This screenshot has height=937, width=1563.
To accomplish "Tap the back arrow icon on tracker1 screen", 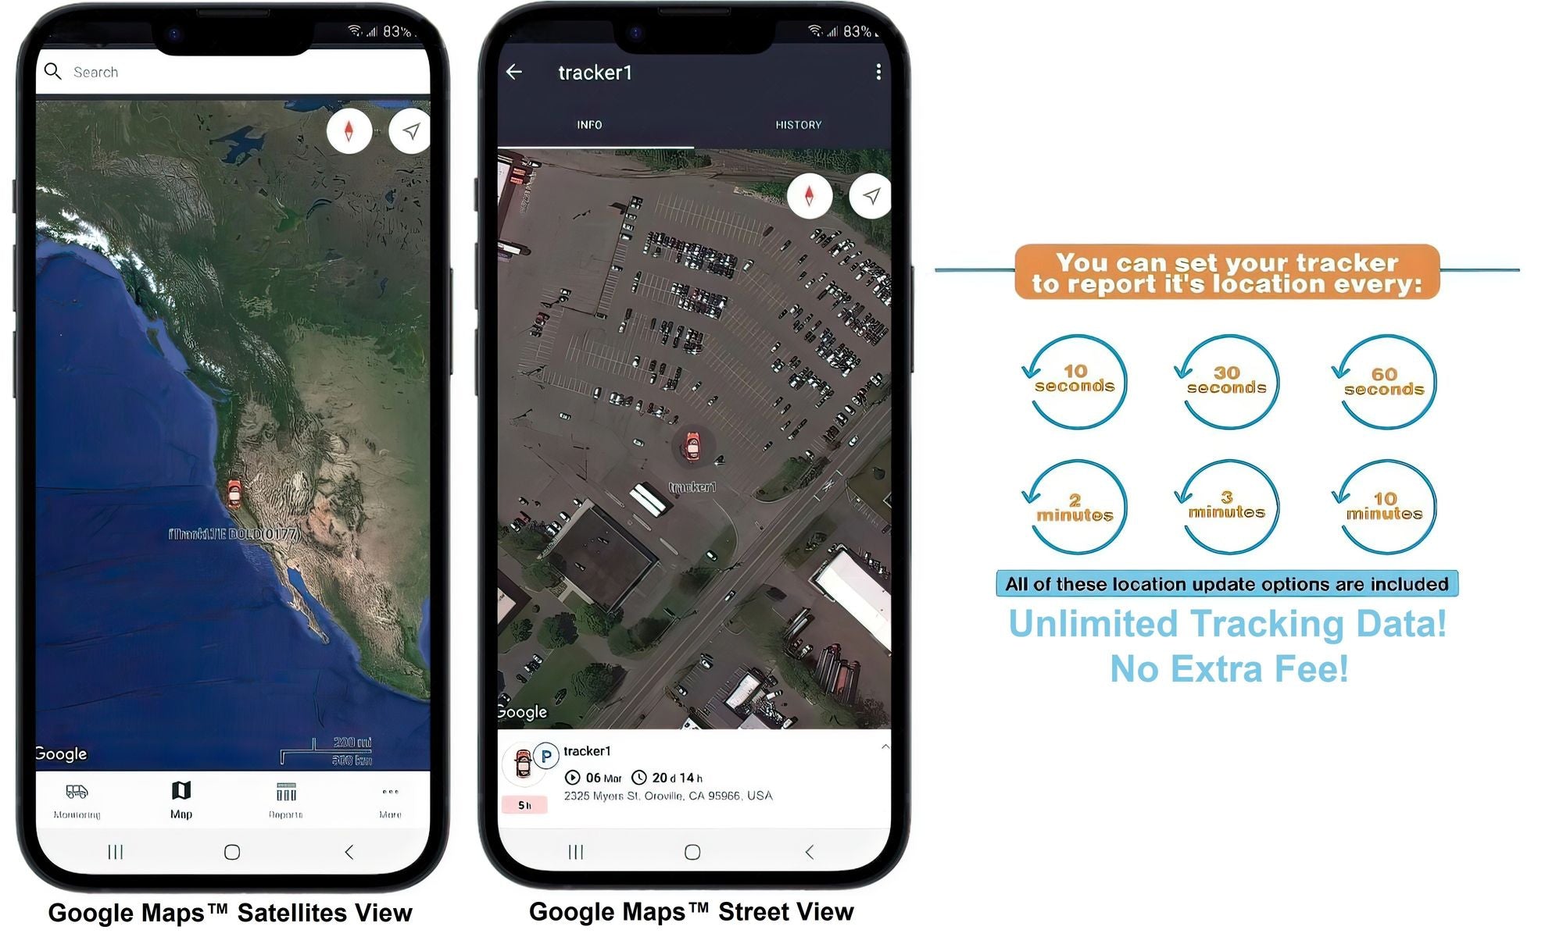I will [x=513, y=71].
